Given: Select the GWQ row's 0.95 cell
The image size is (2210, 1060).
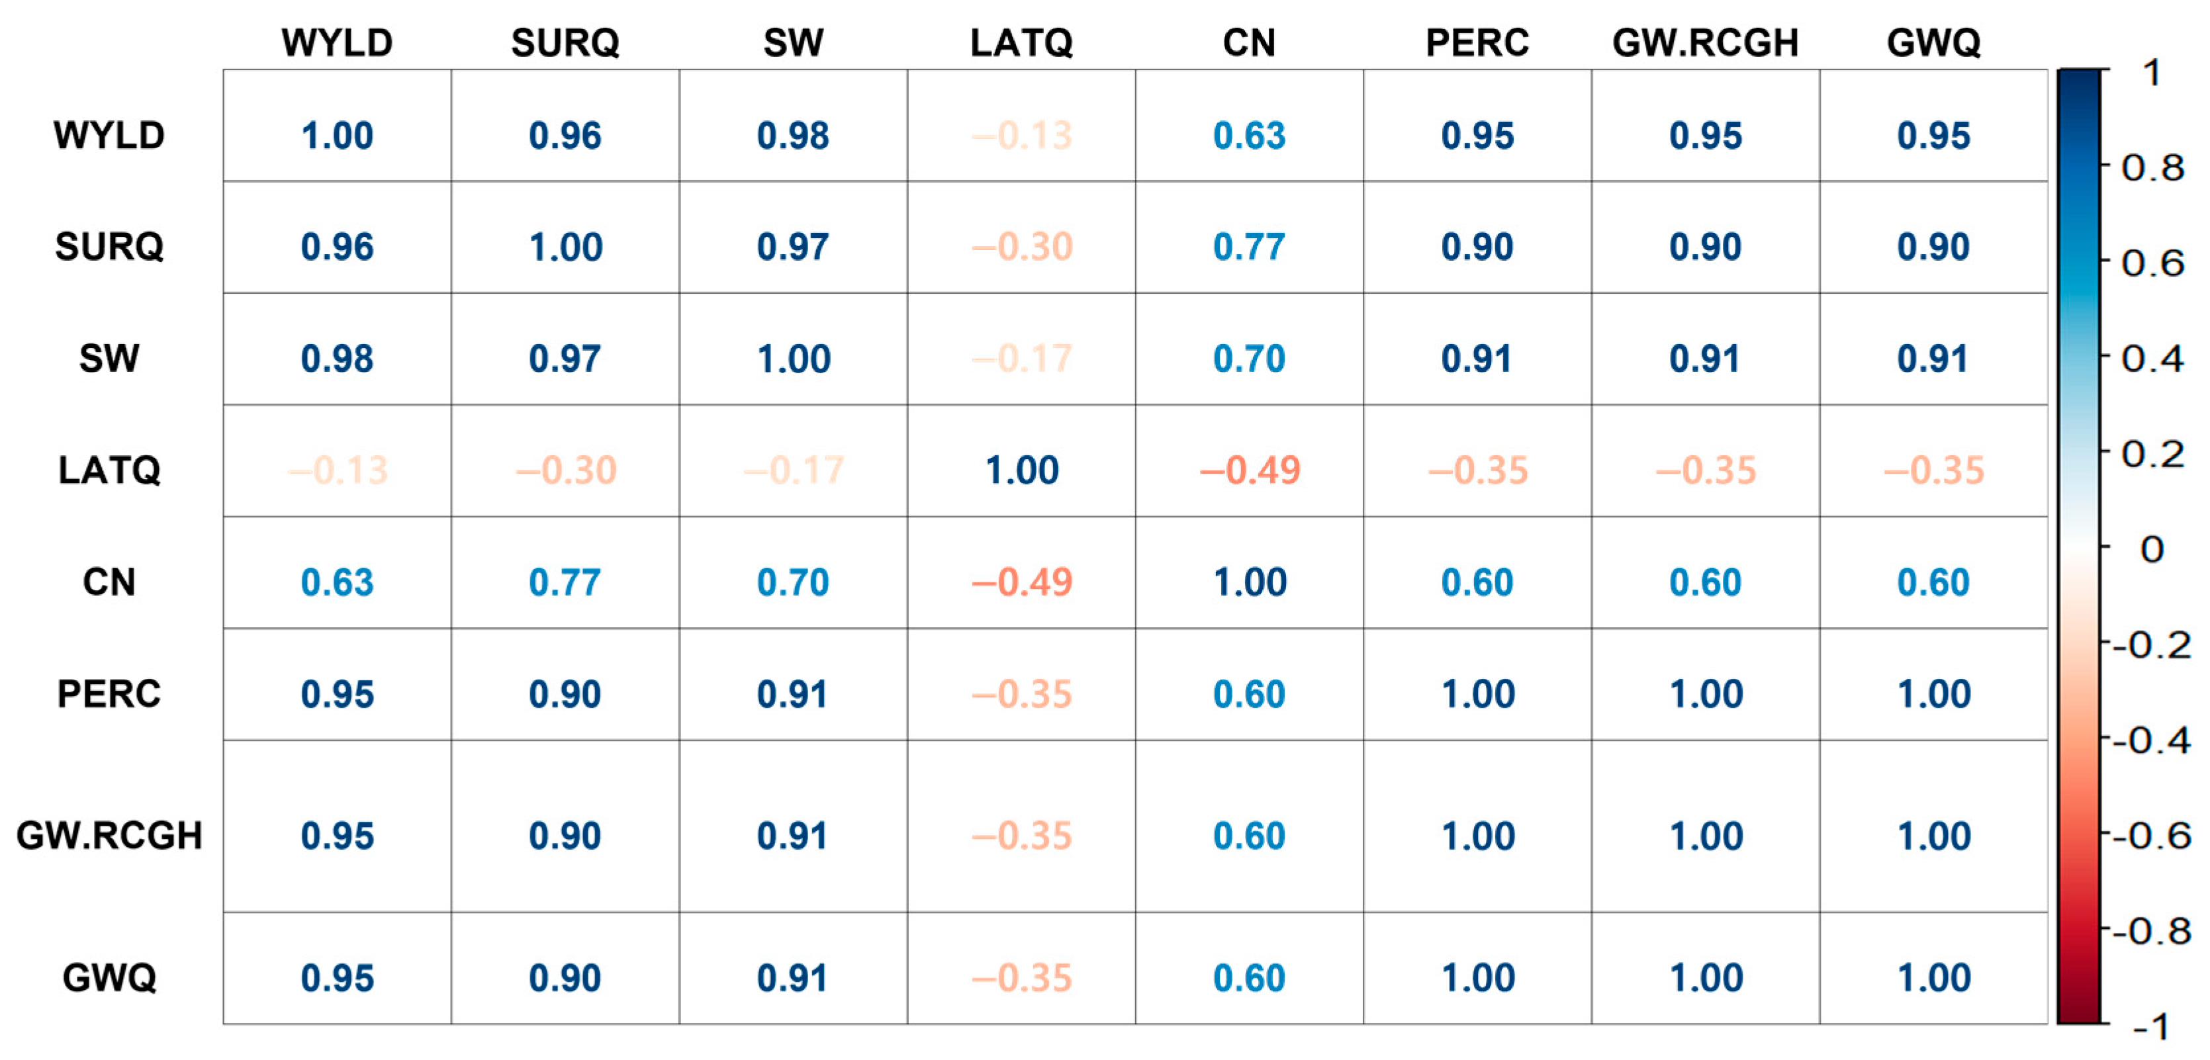Looking at the screenshot, I should 337,978.
